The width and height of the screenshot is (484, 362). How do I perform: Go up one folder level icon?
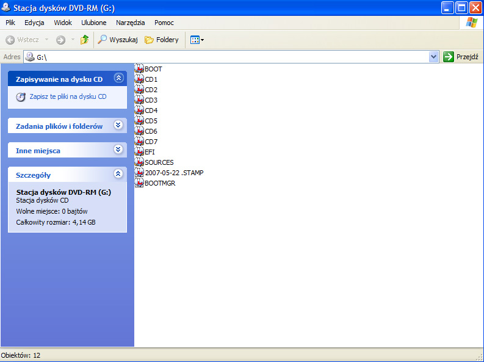click(x=85, y=40)
